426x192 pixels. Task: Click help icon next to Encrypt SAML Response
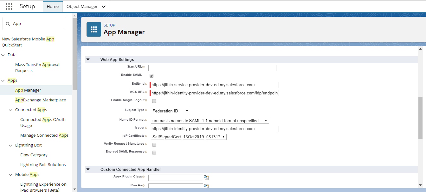146,152
